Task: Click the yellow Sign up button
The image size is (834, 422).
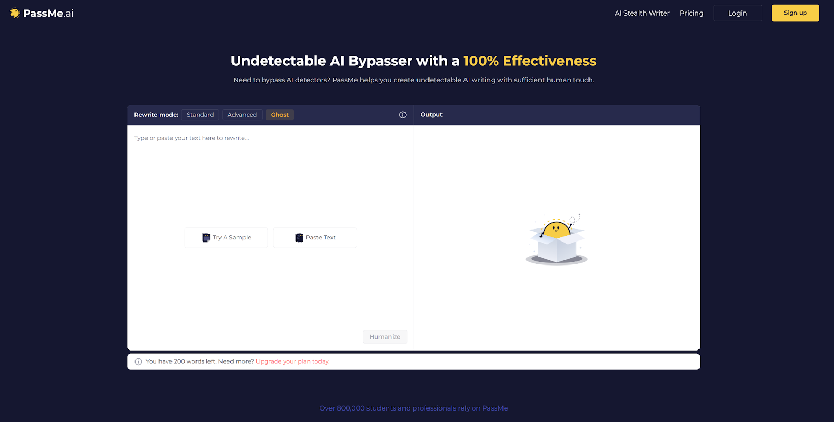Action: (795, 13)
